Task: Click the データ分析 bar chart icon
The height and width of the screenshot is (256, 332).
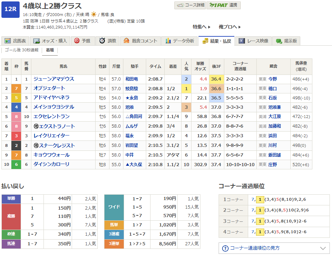Action: point(168,41)
